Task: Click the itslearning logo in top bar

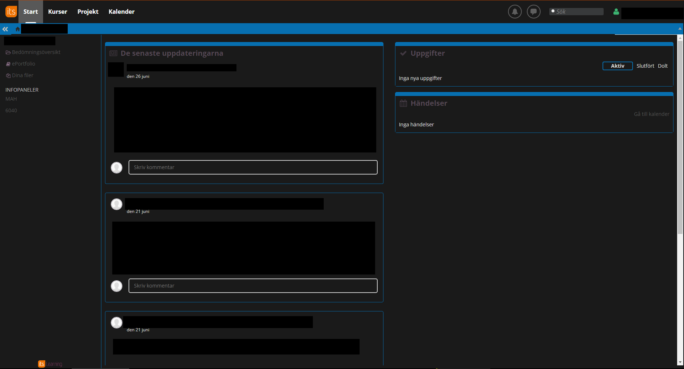Action: coord(11,12)
